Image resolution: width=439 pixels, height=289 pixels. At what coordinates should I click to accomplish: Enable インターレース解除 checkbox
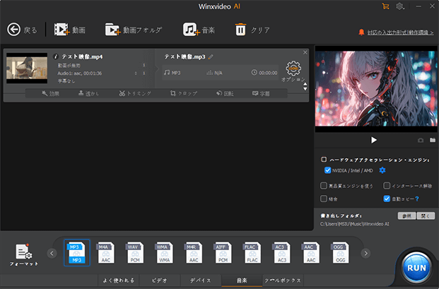click(x=387, y=186)
